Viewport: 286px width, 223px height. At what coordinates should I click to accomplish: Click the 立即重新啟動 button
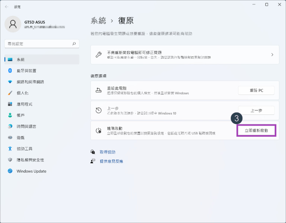coord(256,130)
